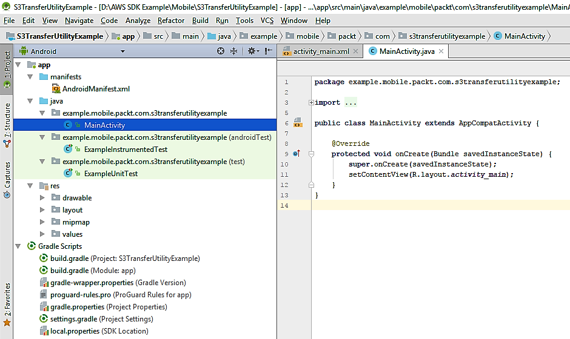Viewport: 570px width, 339px height.
Task: Open the Build menu
Action: (200, 21)
